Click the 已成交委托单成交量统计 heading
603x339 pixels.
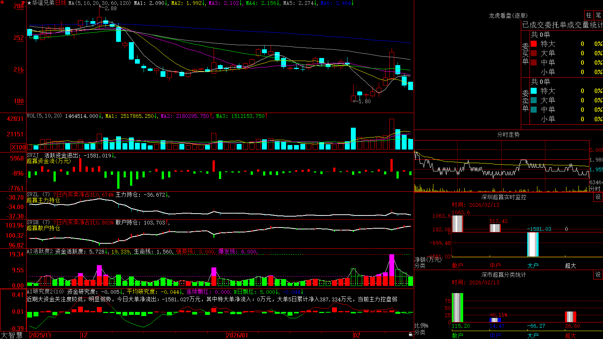click(x=562, y=25)
